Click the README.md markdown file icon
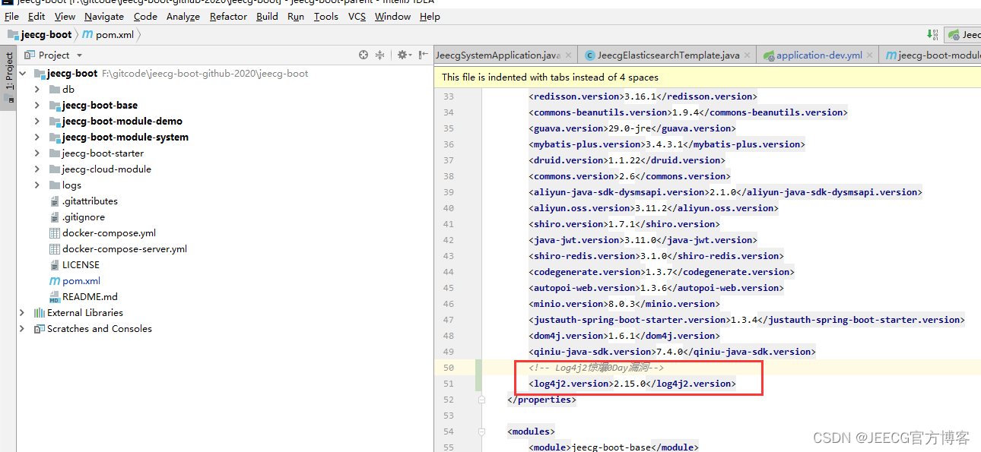The width and height of the screenshot is (981, 452). (55, 297)
